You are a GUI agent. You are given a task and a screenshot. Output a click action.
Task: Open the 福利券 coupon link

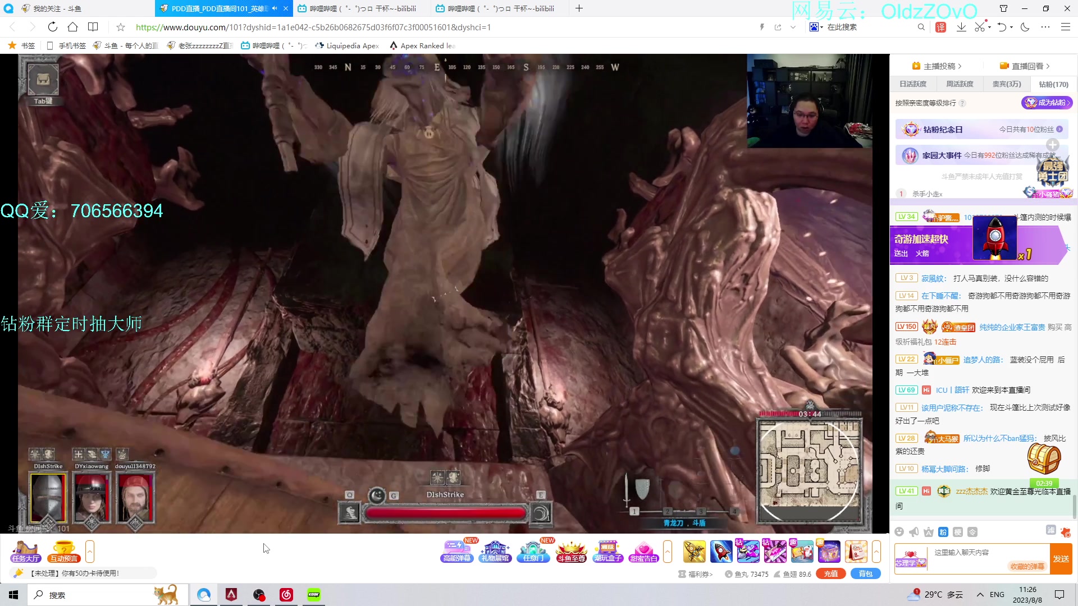point(696,574)
